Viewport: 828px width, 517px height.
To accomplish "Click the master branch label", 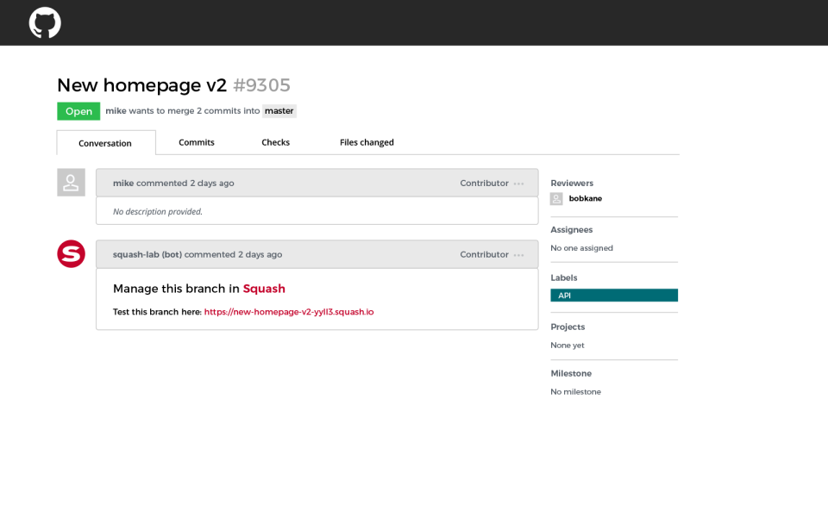I will pyautogui.click(x=279, y=111).
